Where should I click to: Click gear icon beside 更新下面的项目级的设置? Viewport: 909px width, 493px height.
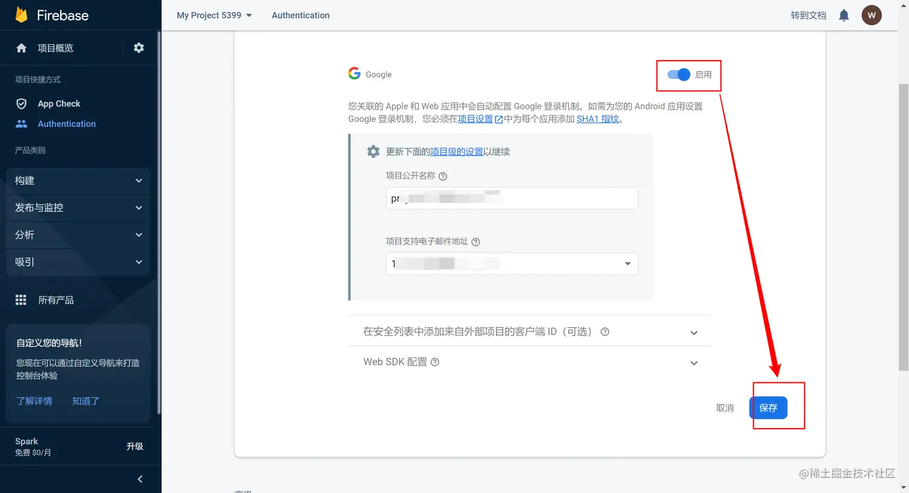click(x=373, y=152)
